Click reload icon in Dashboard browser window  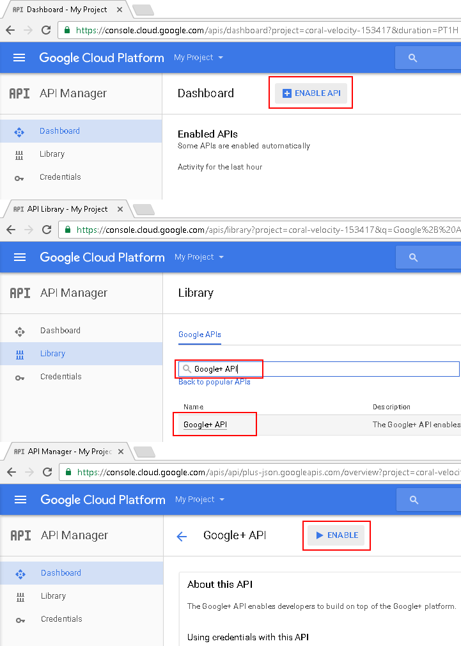tap(46, 30)
